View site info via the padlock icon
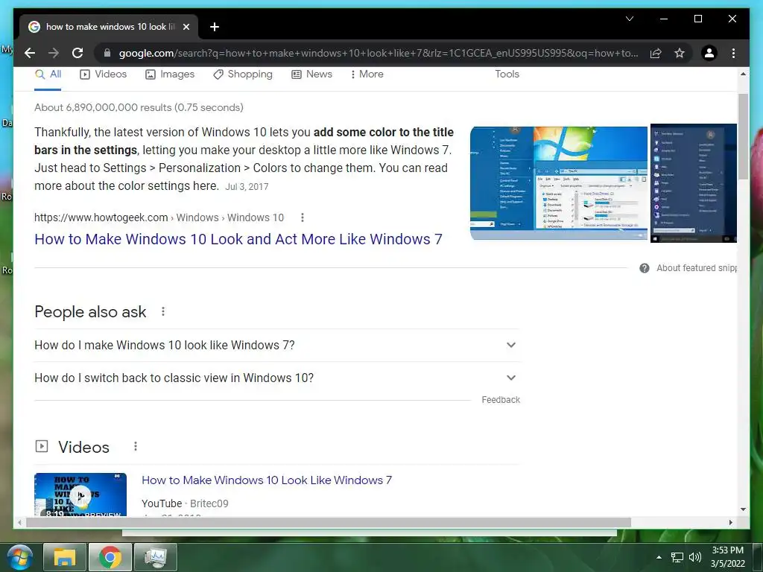Screen dimensions: 763x572 (x=107, y=53)
